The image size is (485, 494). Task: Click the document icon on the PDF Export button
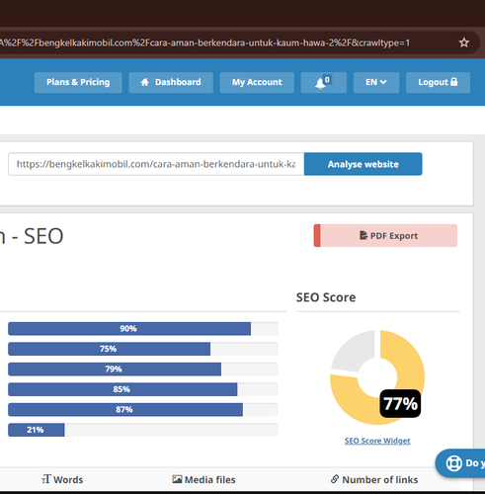[x=364, y=235]
